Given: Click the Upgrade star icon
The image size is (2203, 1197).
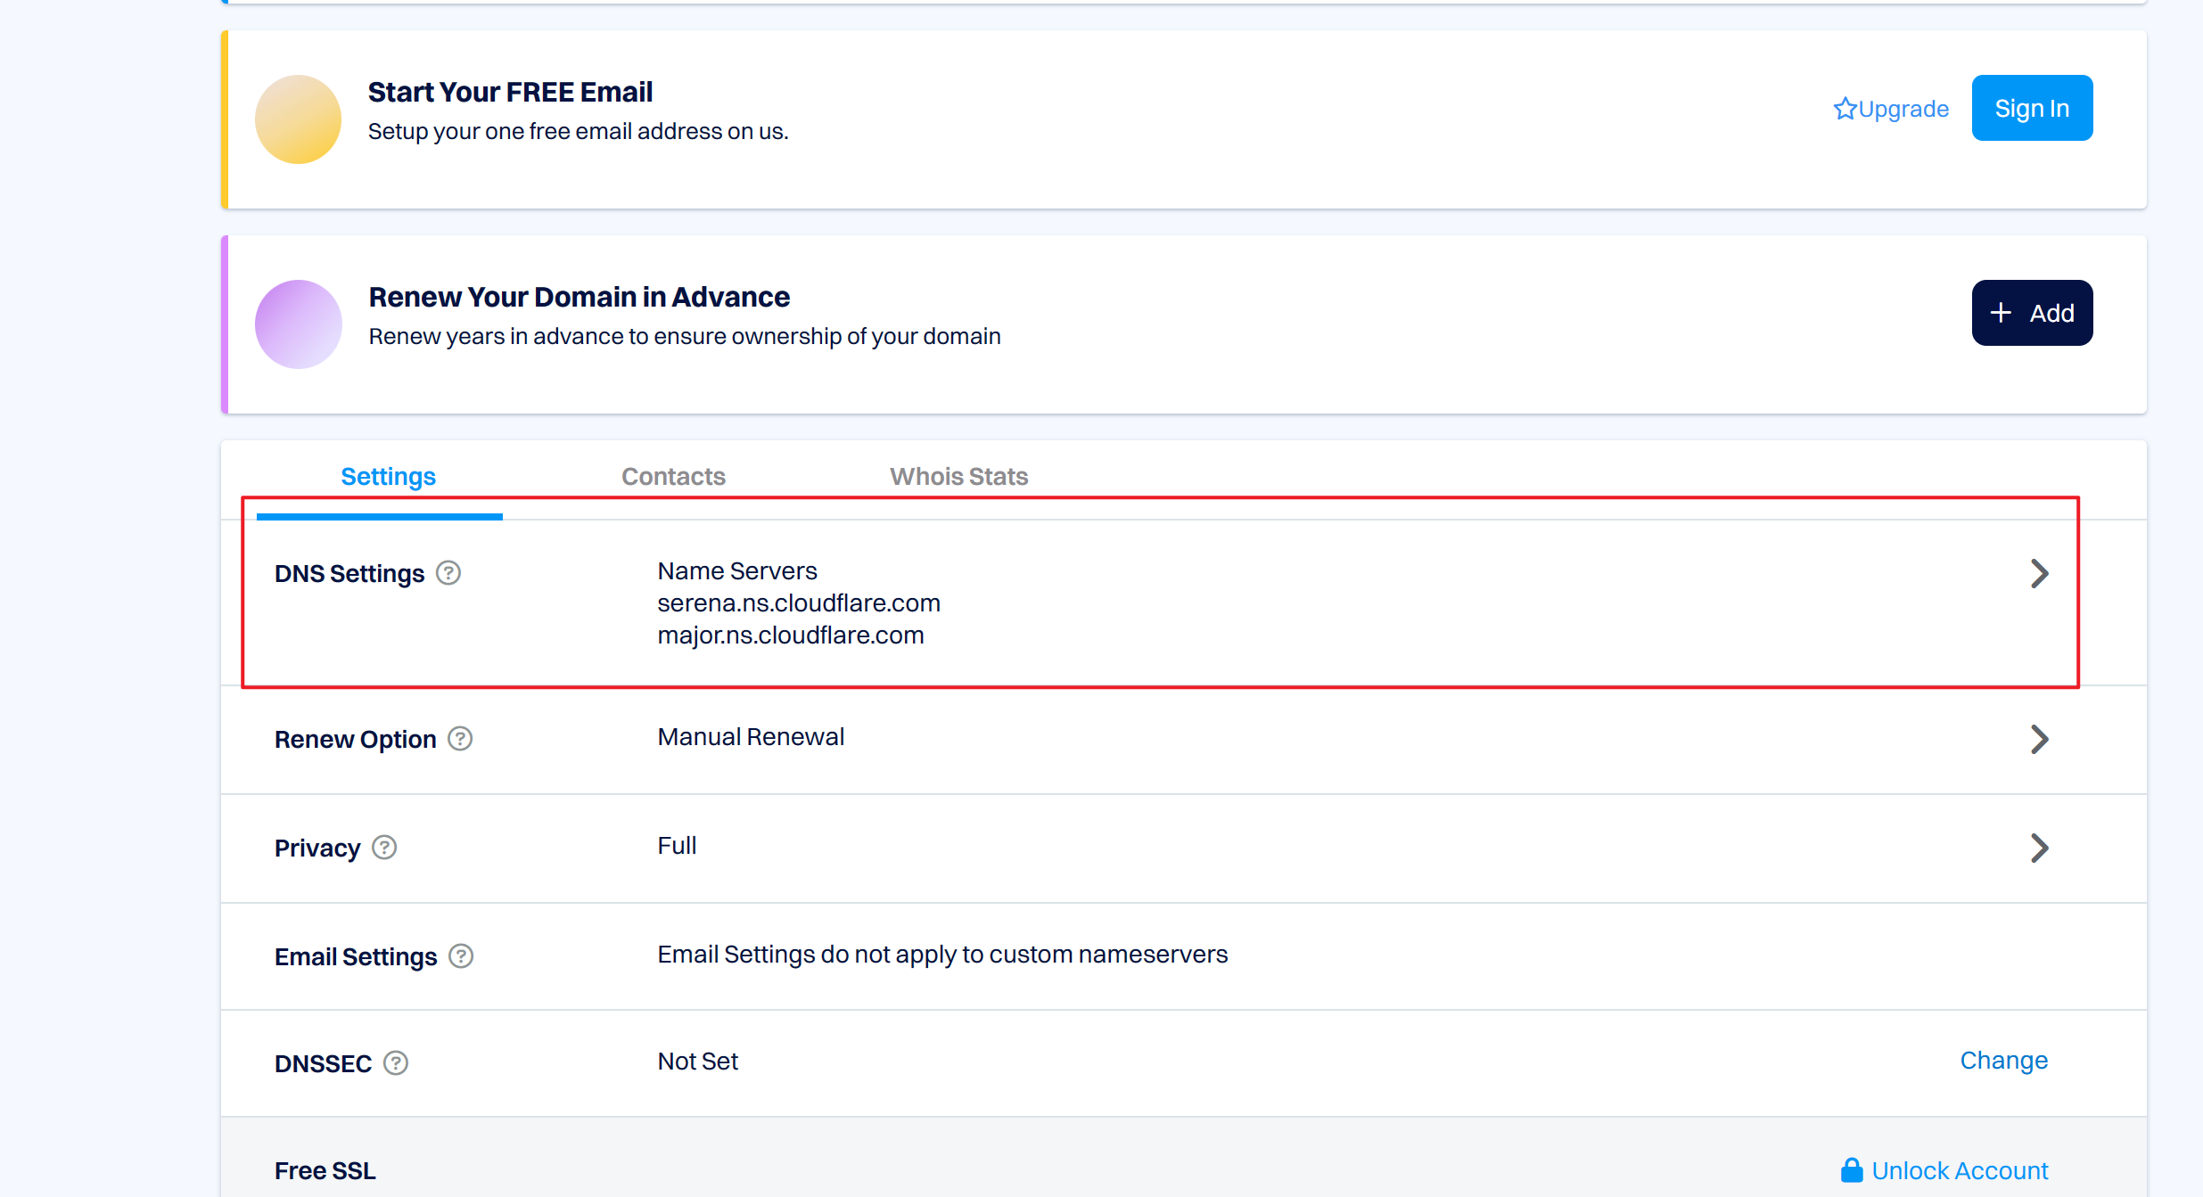Looking at the screenshot, I should coord(1845,109).
